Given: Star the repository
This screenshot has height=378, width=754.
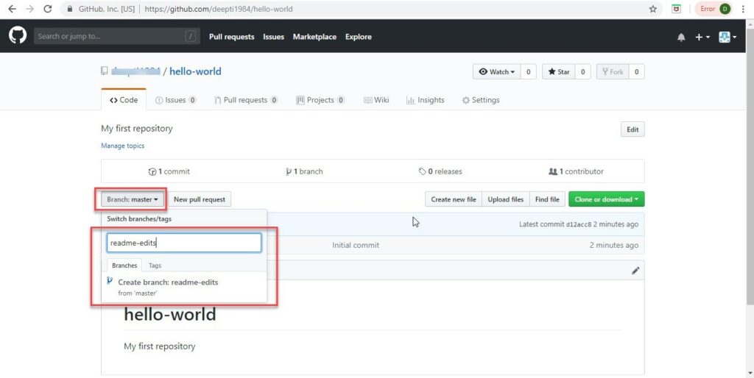Looking at the screenshot, I should (558, 71).
